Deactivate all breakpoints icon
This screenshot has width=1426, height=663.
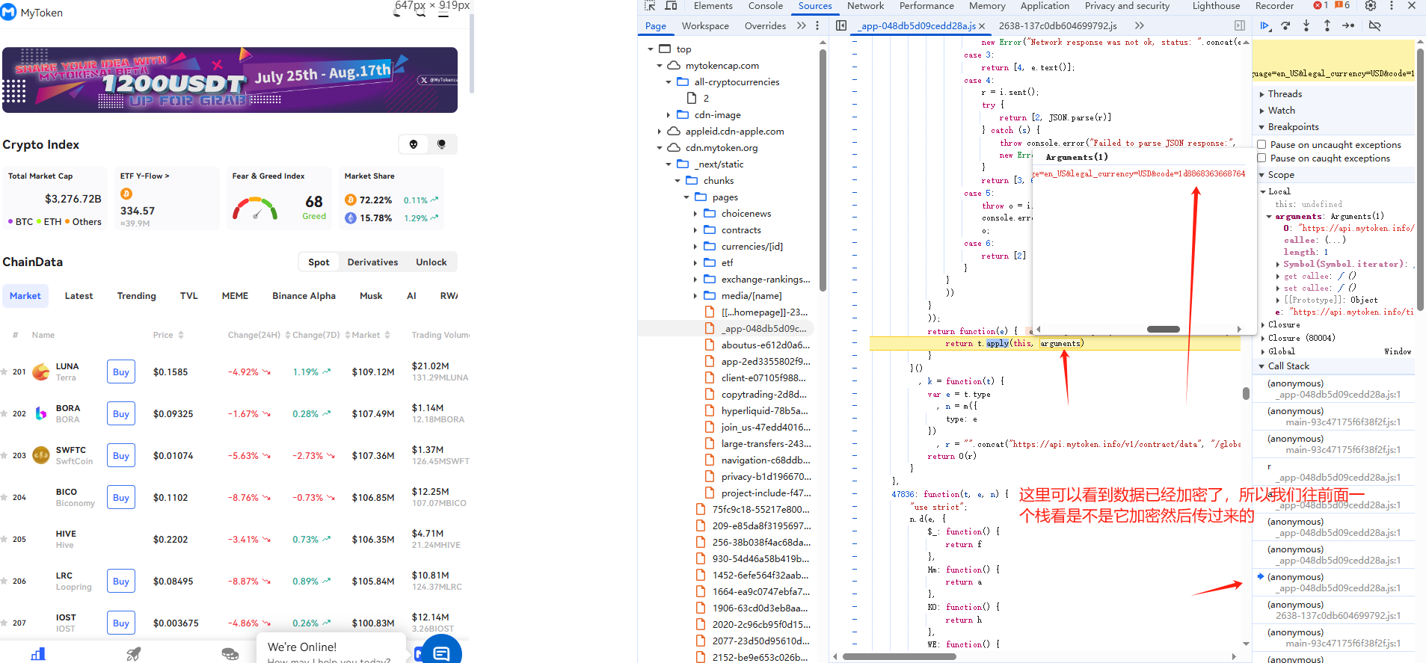[x=1374, y=25]
